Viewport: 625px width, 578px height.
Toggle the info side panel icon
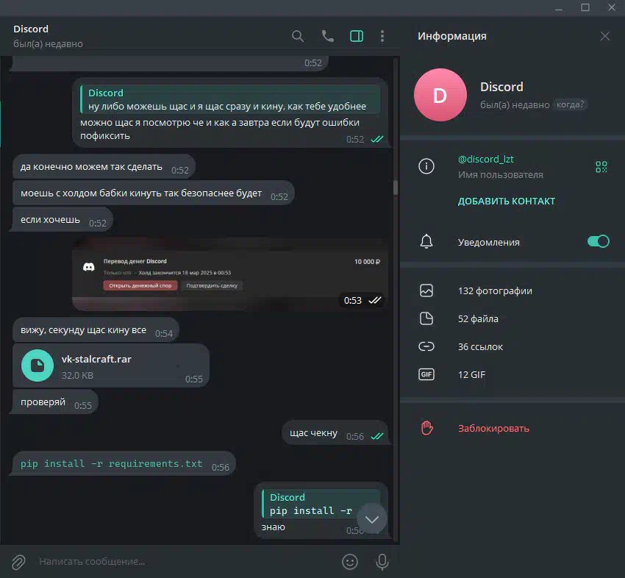357,36
